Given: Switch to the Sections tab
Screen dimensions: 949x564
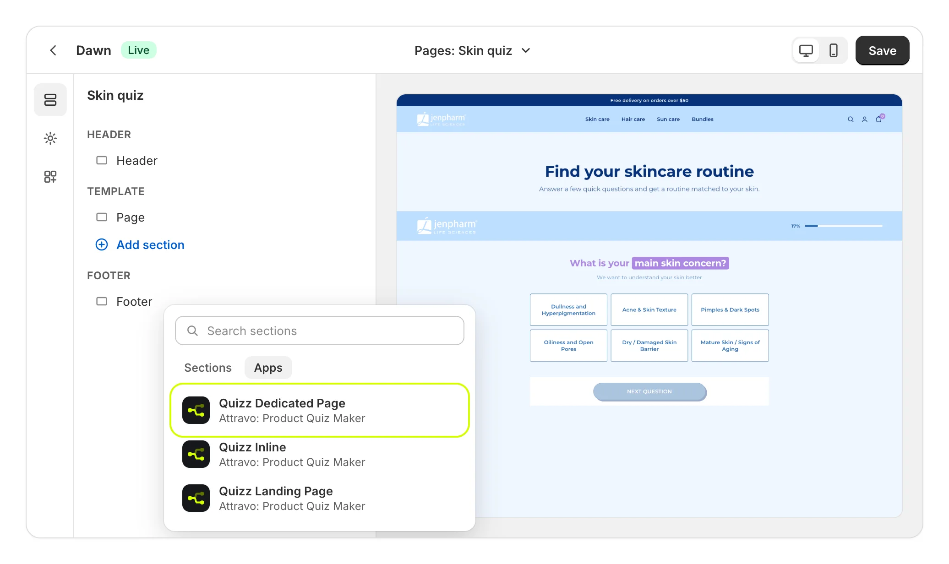Looking at the screenshot, I should tap(208, 368).
